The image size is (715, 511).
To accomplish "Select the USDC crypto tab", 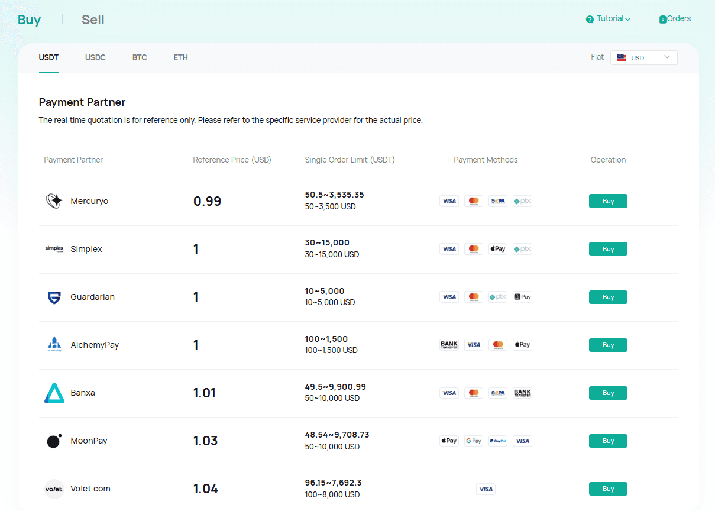I will tap(95, 57).
